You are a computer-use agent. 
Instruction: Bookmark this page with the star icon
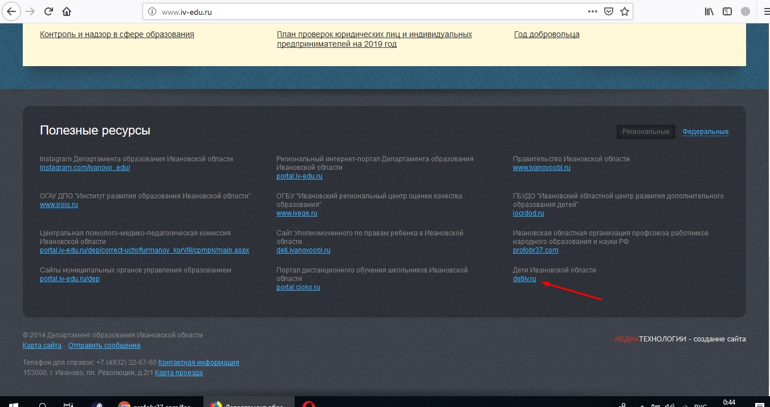(625, 11)
